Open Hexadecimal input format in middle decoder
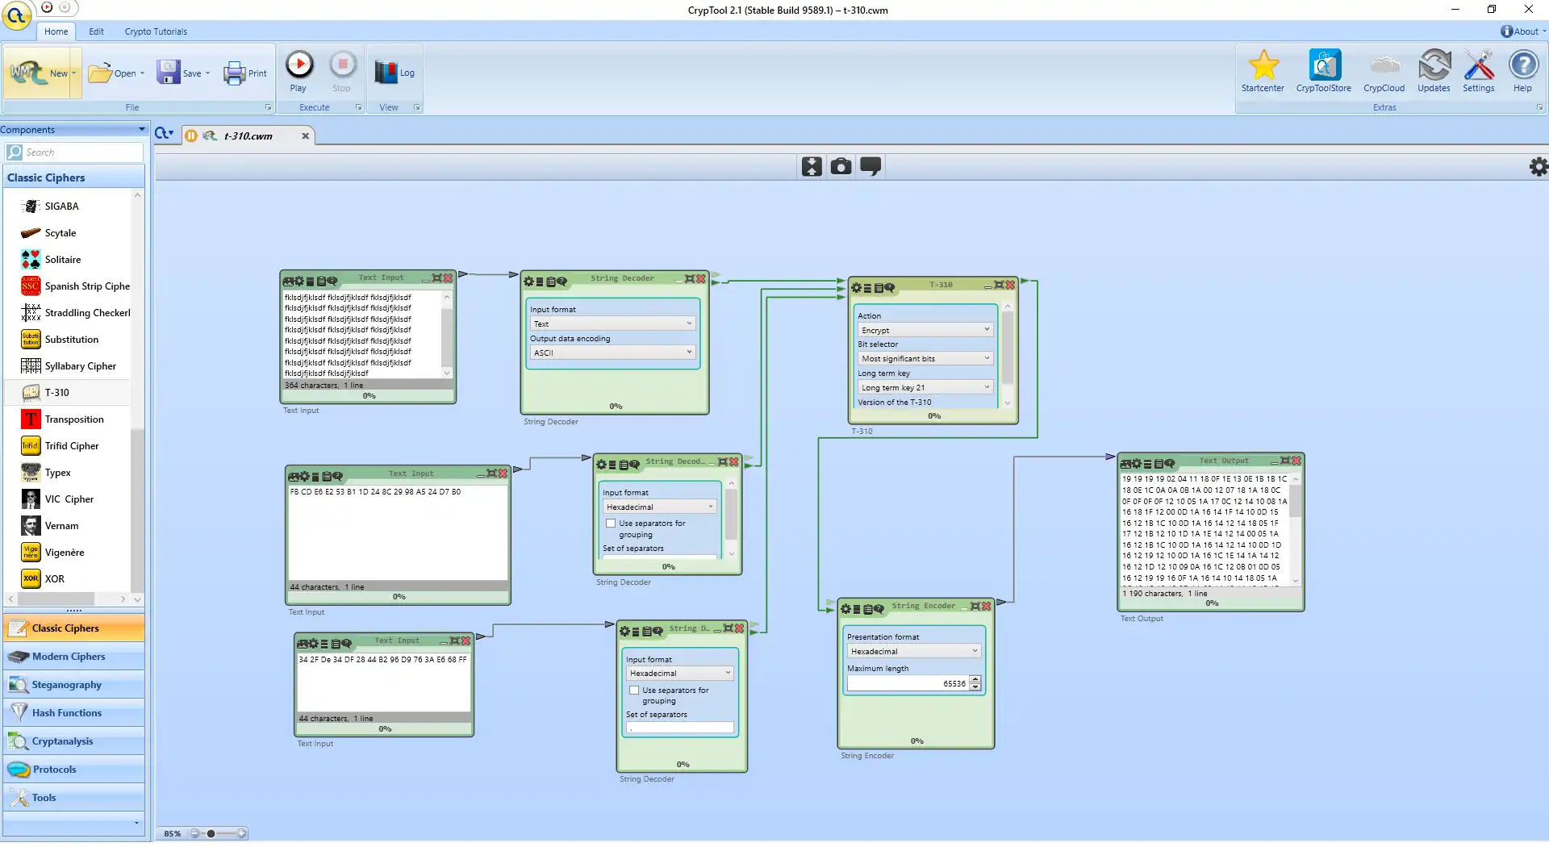Viewport: 1549px width, 847px height. 659,507
